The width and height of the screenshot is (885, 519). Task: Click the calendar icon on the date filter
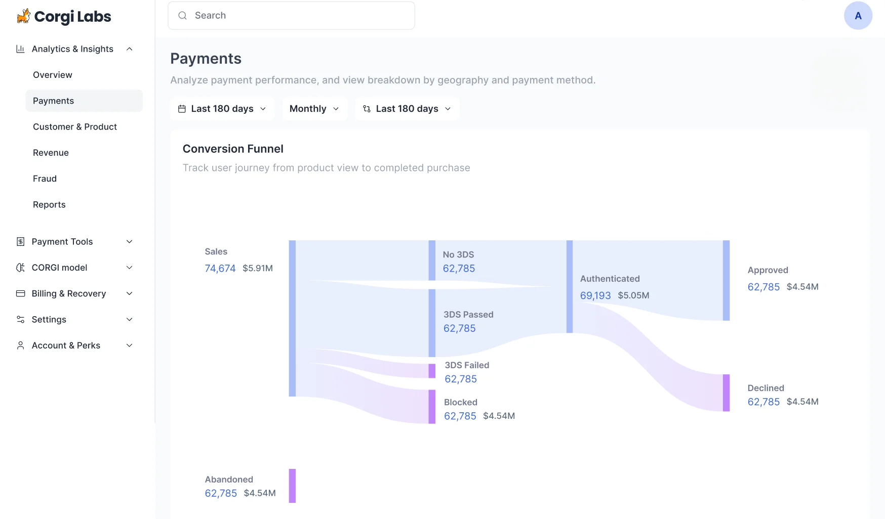click(182, 108)
